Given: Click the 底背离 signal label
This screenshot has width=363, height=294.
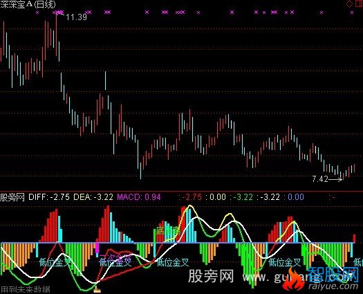Looking at the screenshot, I should [x=168, y=230].
